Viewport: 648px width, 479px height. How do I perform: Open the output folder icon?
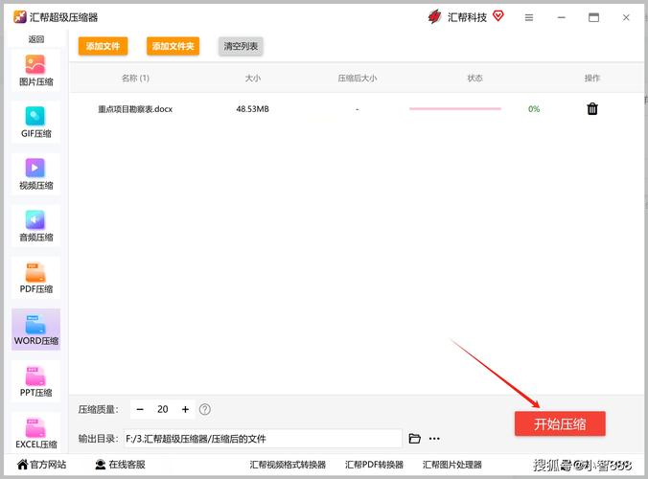click(x=414, y=439)
